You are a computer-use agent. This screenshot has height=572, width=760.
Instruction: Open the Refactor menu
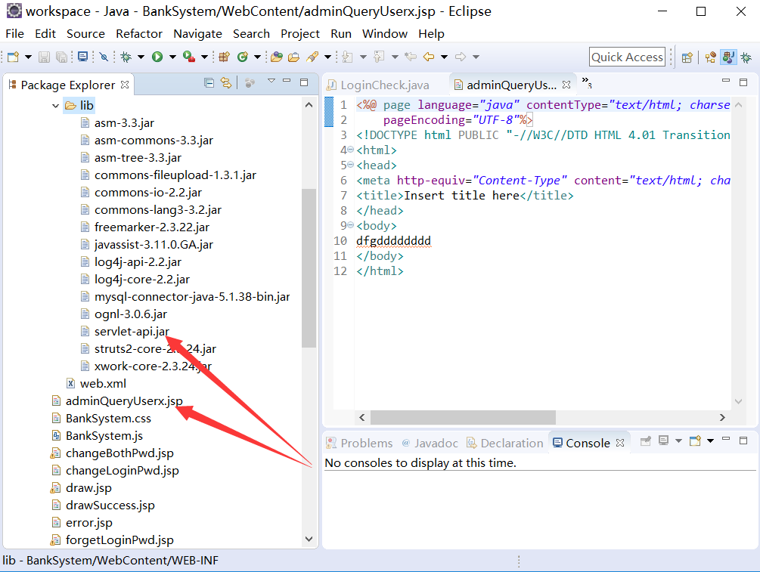point(139,34)
